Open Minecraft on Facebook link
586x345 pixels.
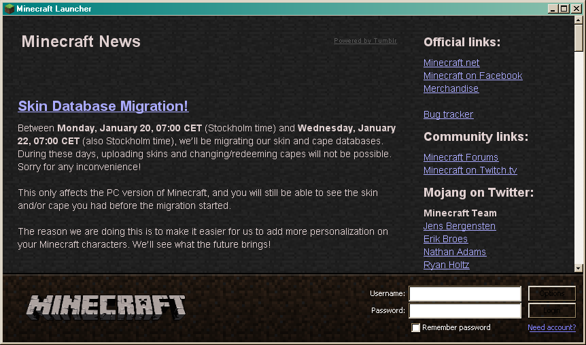tap(472, 76)
